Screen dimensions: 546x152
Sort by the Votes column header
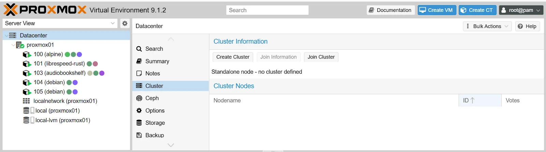522,100
